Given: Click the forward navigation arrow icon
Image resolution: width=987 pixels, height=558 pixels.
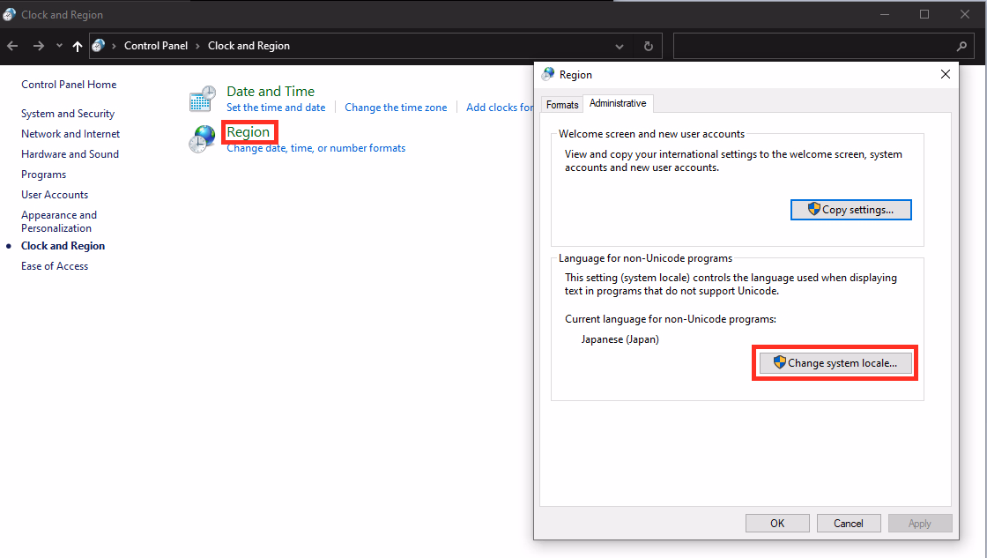Looking at the screenshot, I should click(x=38, y=45).
